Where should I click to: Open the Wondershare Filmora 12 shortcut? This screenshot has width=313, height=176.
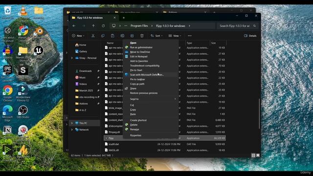(23, 92)
